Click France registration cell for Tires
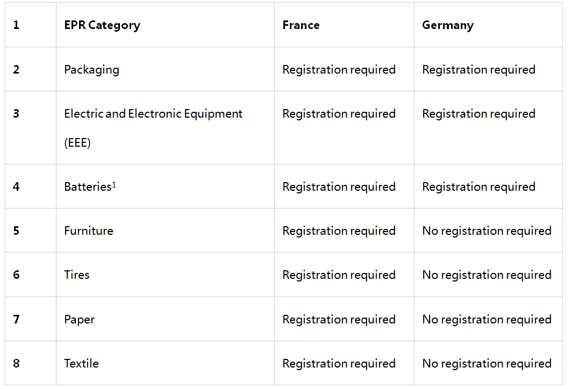Image resolution: width=571 pixels, height=389 pixels. pos(344,275)
